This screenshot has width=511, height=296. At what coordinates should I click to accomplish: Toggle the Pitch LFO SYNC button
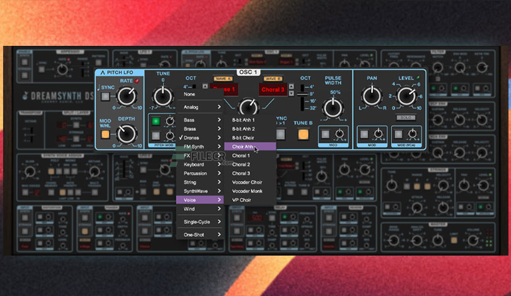coord(105,97)
